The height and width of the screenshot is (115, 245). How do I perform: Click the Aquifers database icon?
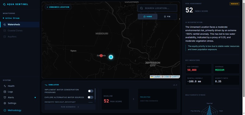point(5,37)
